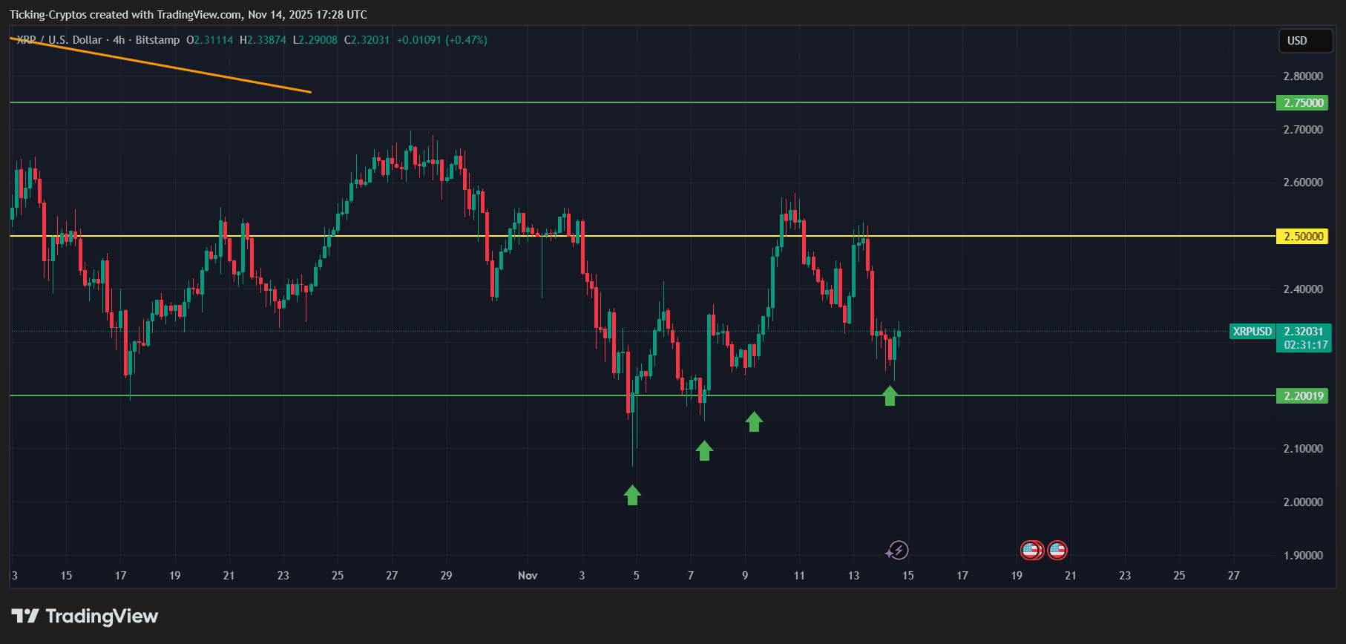Click the stacked US flag event marker
This screenshot has width=1346, height=644.
1031,551
